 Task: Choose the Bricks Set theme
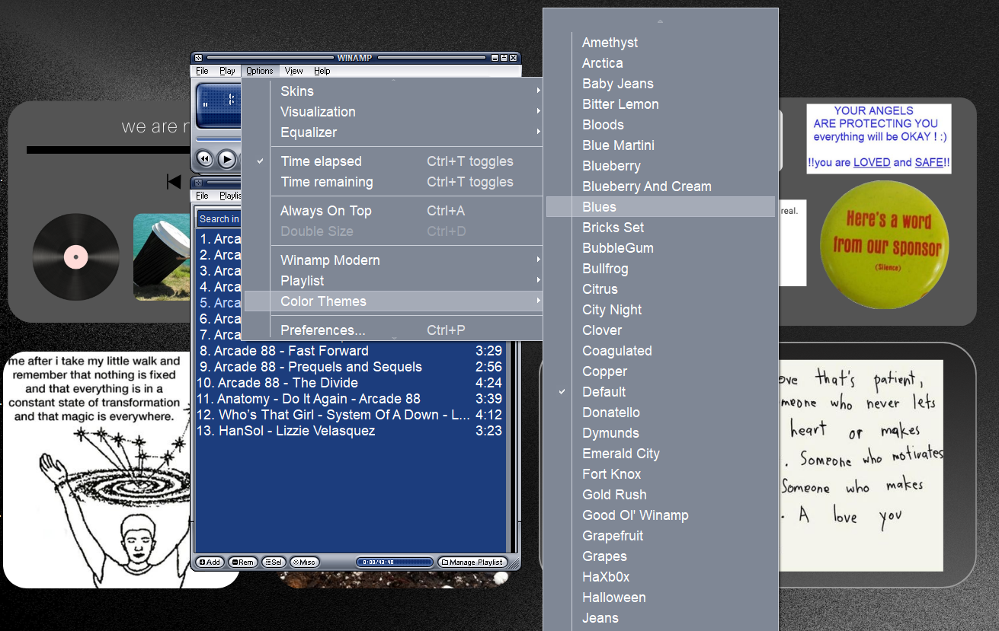pos(661,228)
